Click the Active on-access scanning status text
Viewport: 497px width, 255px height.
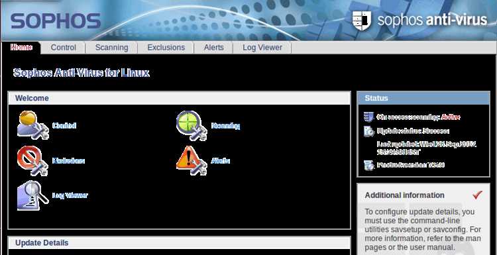click(451, 117)
